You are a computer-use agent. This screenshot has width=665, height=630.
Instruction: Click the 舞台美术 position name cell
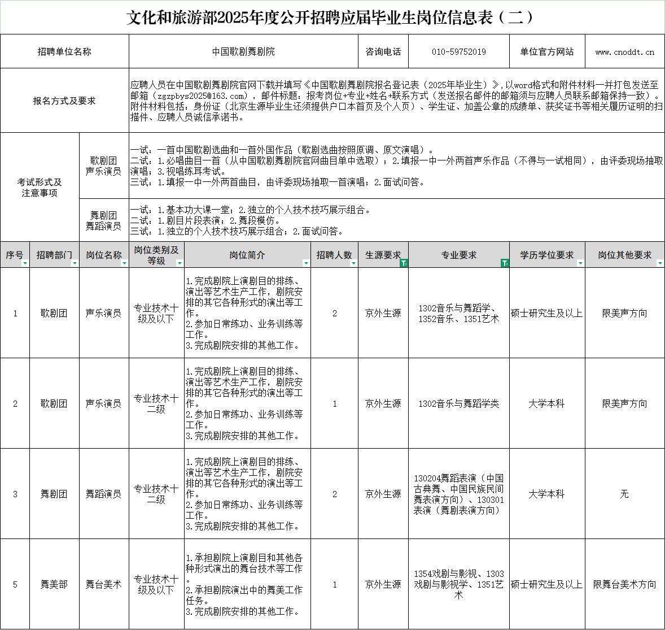pyautogui.click(x=104, y=584)
